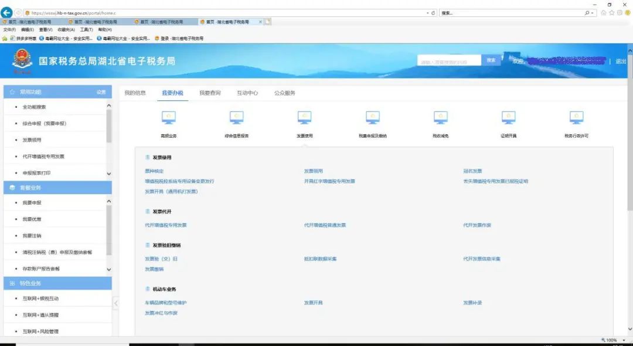Select the 发票使用 monitor icon
The height and width of the screenshot is (346, 633).
[304, 117]
